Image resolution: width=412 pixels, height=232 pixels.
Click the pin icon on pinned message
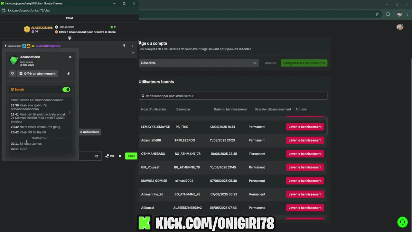point(124,46)
